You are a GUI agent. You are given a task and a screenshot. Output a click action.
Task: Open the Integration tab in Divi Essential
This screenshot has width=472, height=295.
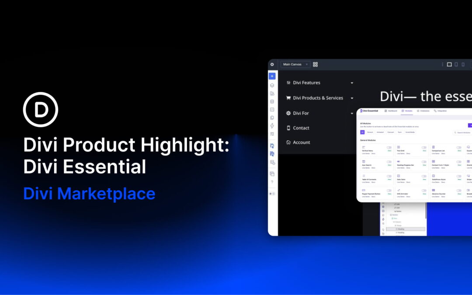(440, 111)
